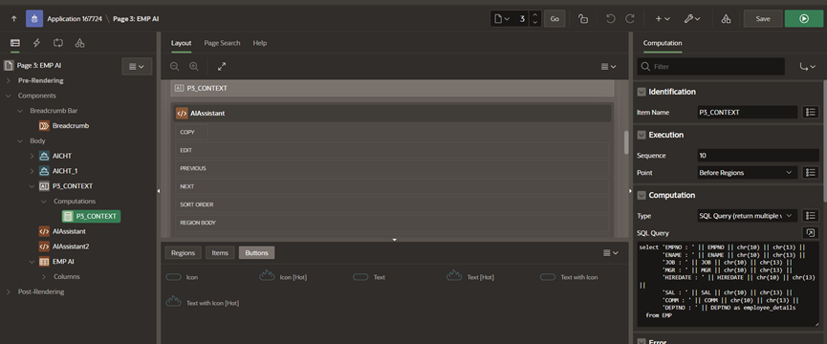Click the App Builder home robot icon
Viewport: 827px width, 344px height.
tap(34, 18)
